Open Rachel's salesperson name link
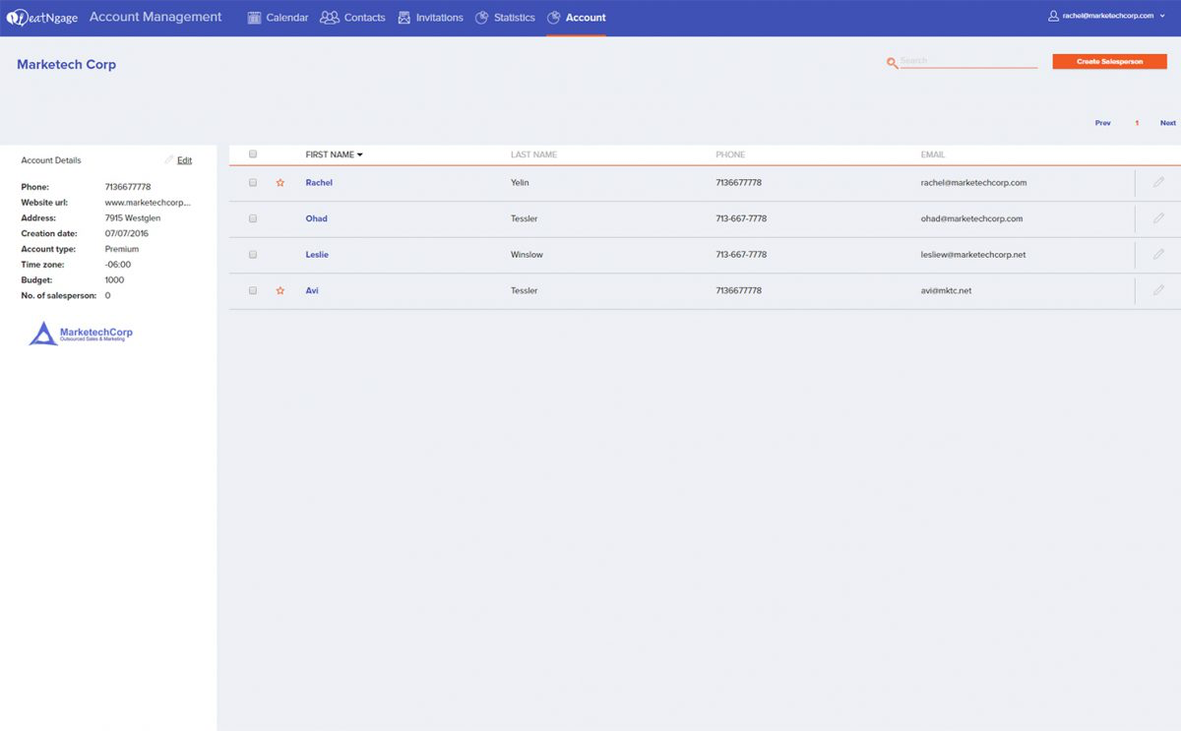 319,183
